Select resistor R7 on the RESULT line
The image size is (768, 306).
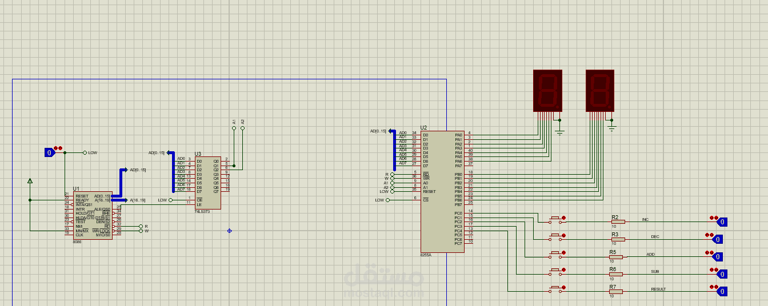point(616,291)
